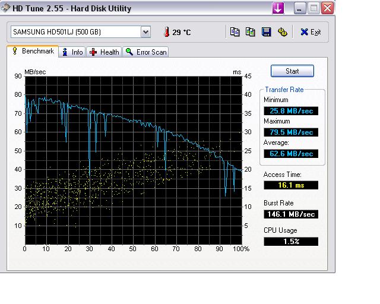Click the 29 °C temperature reading

click(182, 32)
